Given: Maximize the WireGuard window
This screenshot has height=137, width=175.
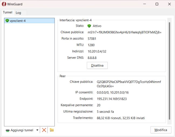Looking at the screenshot, I should 157,4.
